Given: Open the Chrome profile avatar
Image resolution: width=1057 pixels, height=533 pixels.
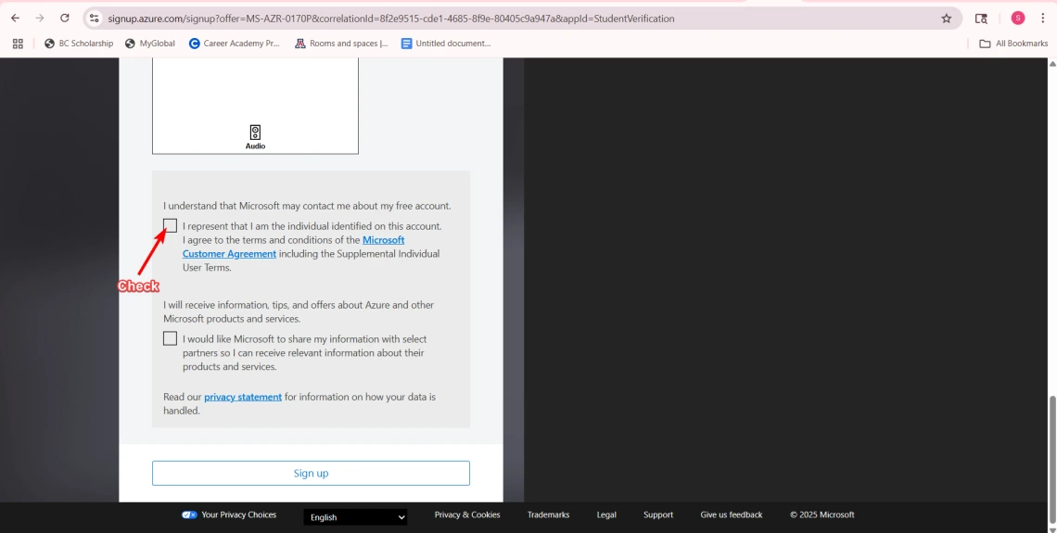Looking at the screenshot, I should click(1018, 19).
